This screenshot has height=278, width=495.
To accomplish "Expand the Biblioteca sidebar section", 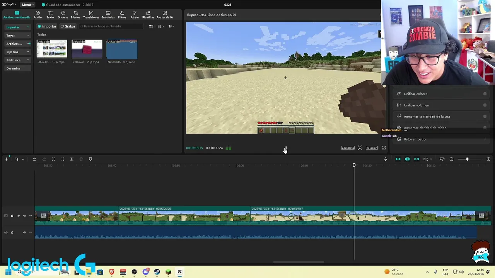I will [x=17, y=60].
